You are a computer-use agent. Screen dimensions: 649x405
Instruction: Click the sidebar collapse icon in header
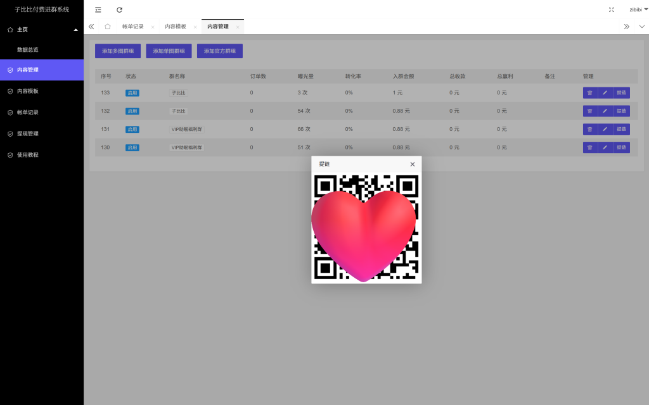pyautogui.click(x=98, y=9)
